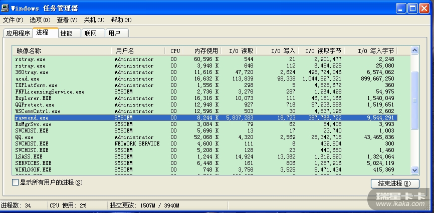Click scrollbar up arrow of process list
Viewport: 434px width, 213px height.
pos(414,50)
